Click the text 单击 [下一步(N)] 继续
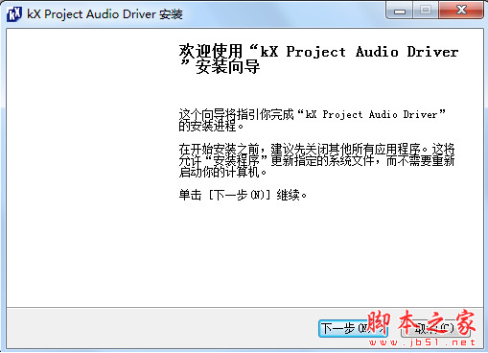The height and width of the screenshot is (353, 488). pyautogui.click(x=243, y=195)
